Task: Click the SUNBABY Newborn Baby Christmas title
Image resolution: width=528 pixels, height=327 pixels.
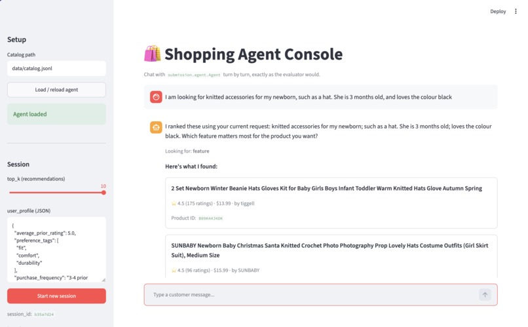Action: pyautogui.click(x=330, y=250)
